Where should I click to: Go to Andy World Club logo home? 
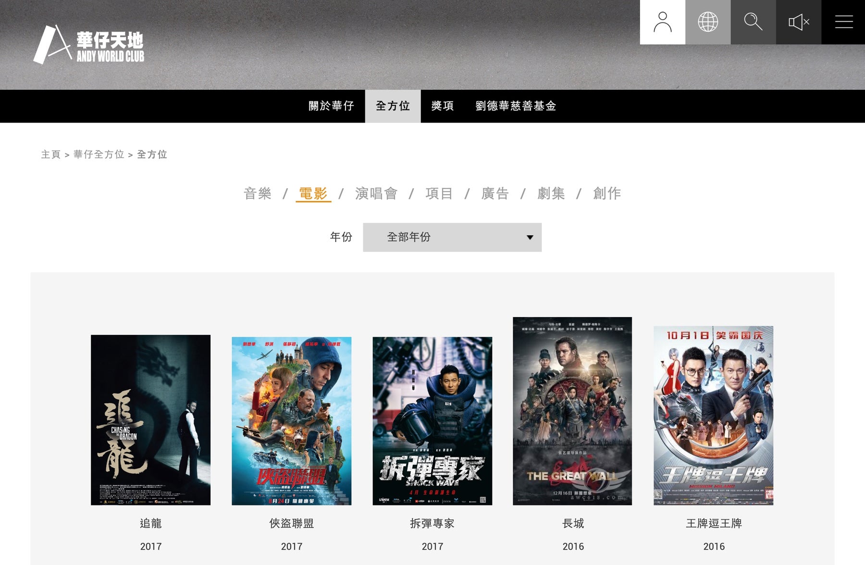pyautogui.click(x=89, y=45)
